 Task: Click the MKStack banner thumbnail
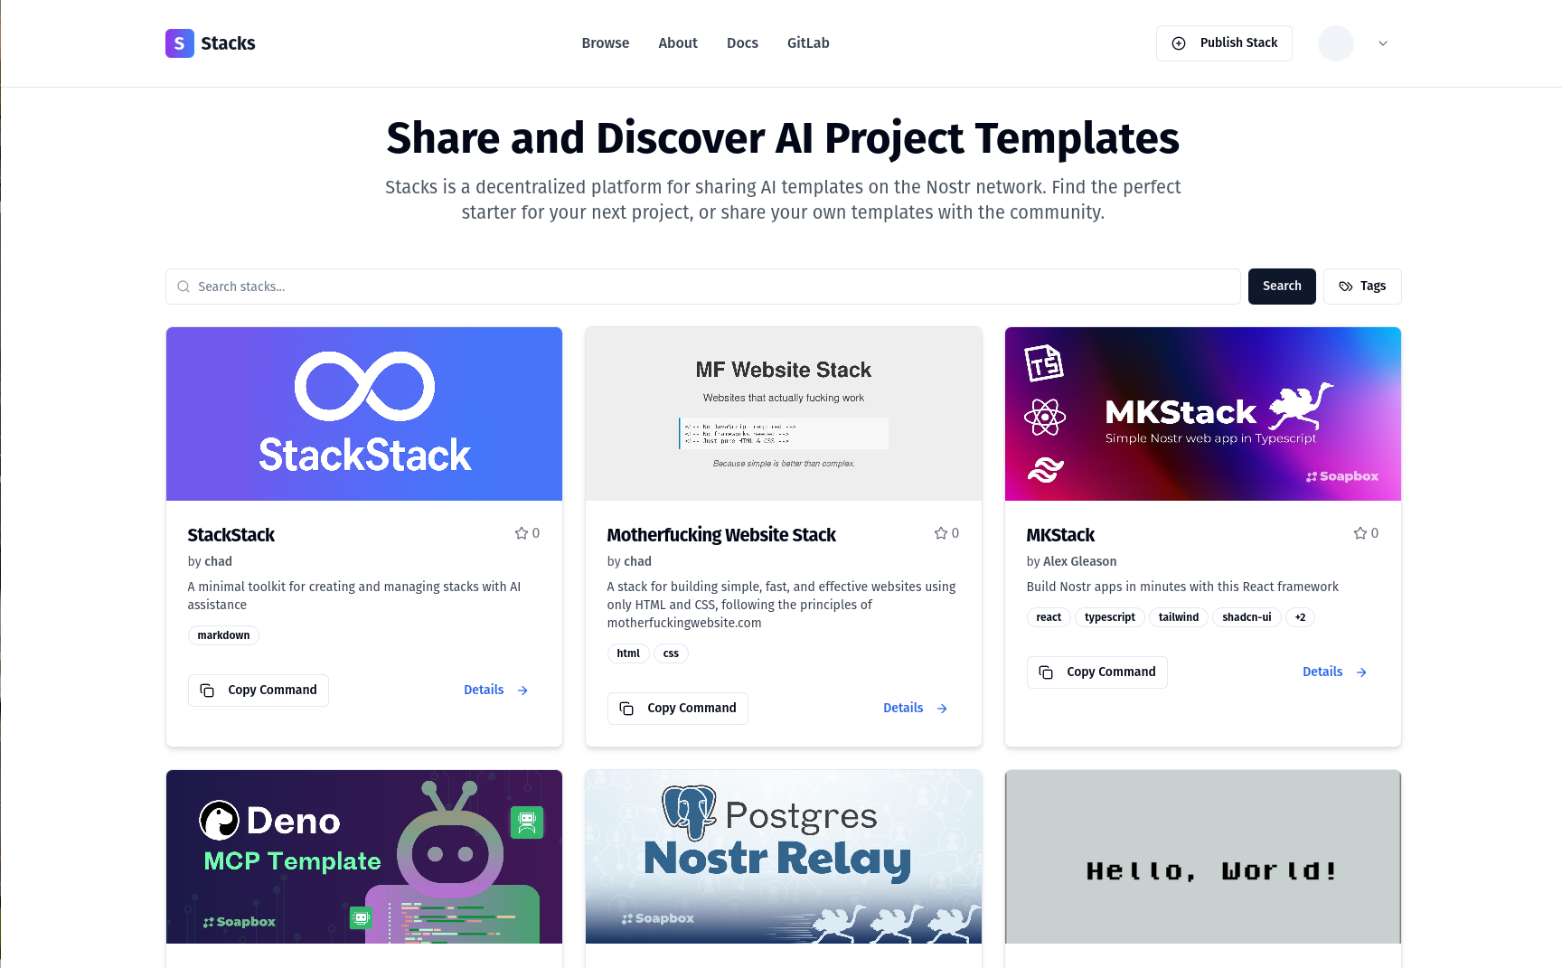tap(1202, 413)
